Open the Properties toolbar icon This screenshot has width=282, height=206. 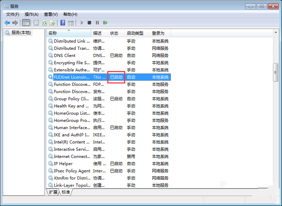coord(36,23)
